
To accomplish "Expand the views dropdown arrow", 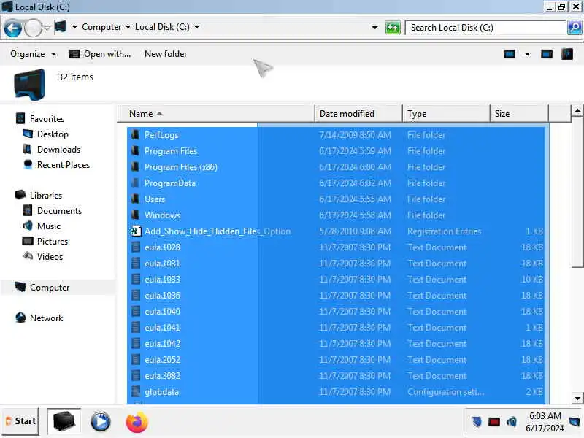I will 527,54.
